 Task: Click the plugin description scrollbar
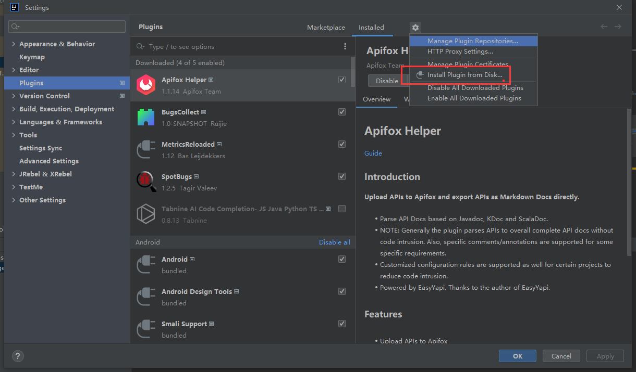630,182
